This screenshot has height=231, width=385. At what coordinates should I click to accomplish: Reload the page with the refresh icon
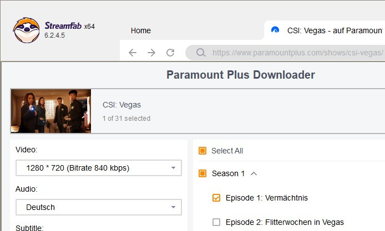[170, 53]
